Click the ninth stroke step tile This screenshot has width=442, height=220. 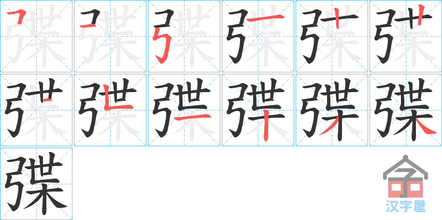pyautogui.click(x=184, y=110)
